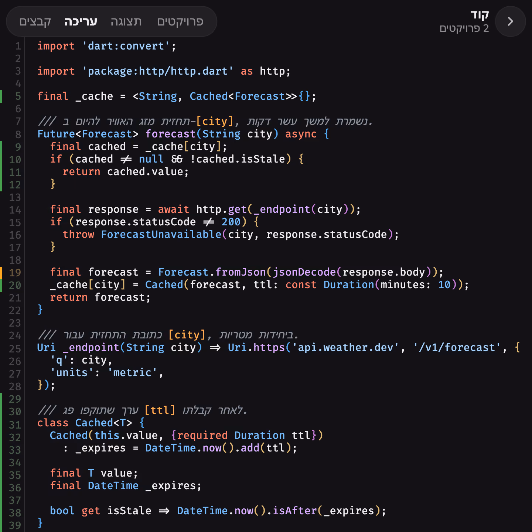Click the קוד title heading
The width and height of the screenshot is (532, 532).
coord(480,15)
